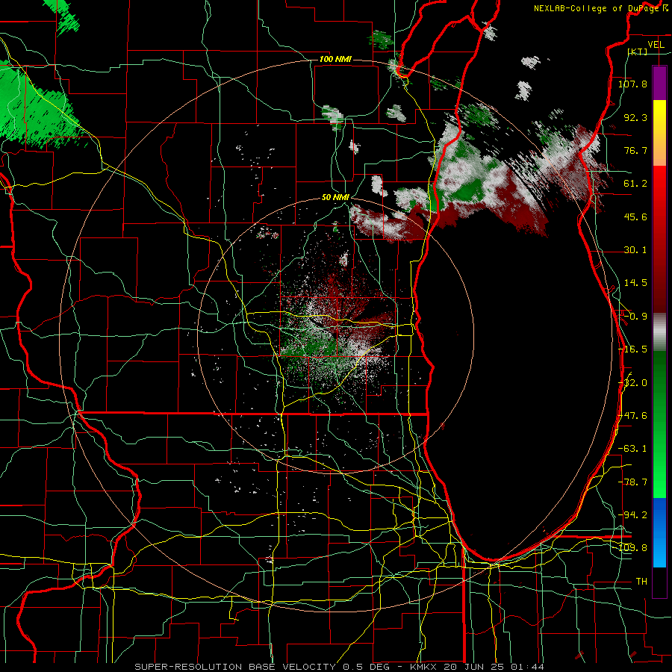Click the yellow-orange segment of the color bar
Viewport: 672px width, 672px height.
[x=659, y=133]
